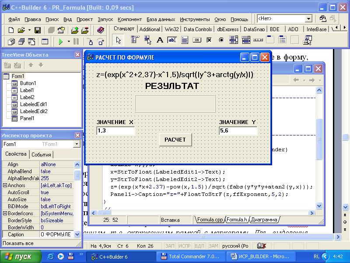This screenshot has width=350, height=263.
Task: Open dropdown arrow next to Open icon
Action: click(29, 30)
